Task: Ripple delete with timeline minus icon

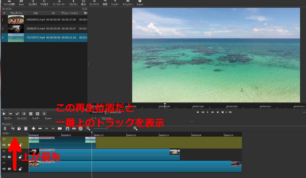Action: (40, 129)
